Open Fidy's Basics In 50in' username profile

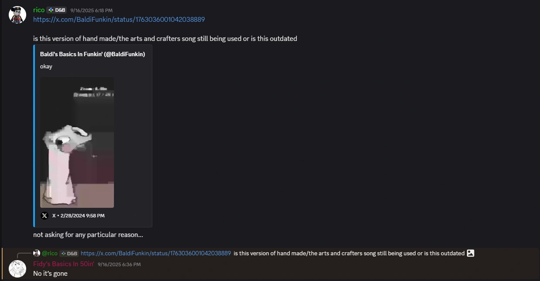(63, 264)
